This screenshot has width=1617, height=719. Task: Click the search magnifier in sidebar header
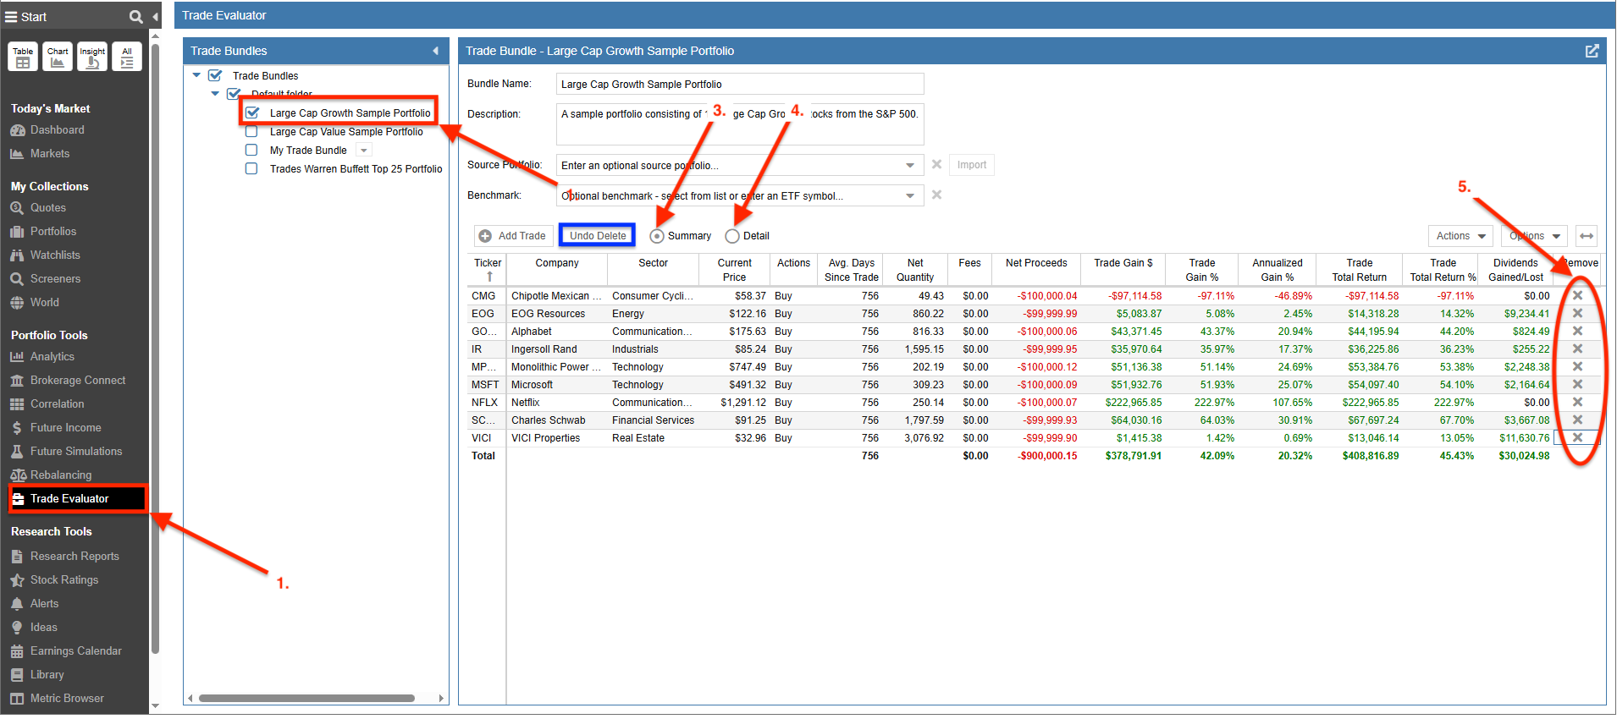coord(135,17)
